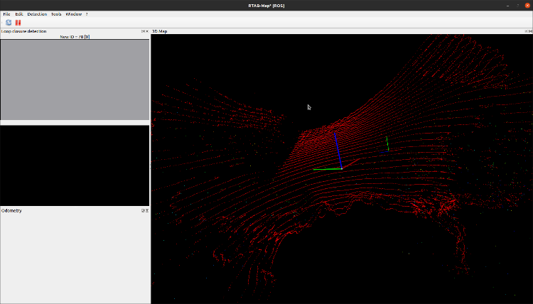Open the Tools menu
533x304 pixels.
point(56,14)
